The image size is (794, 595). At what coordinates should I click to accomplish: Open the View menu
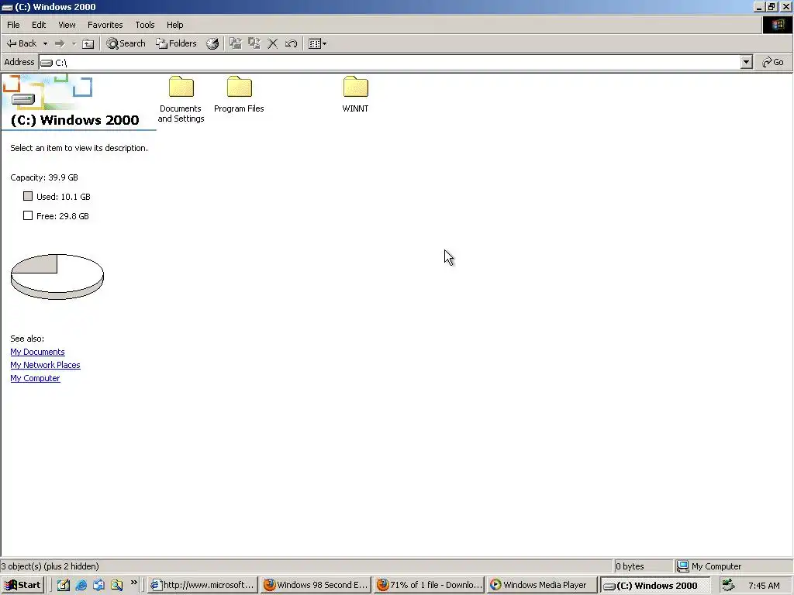click(x=67, y=25)
